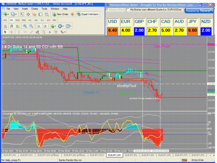Viewport: 217px width, 163px height.
Task: Expand the Templates dropdown arrow
Action: [x=70, y=26]
